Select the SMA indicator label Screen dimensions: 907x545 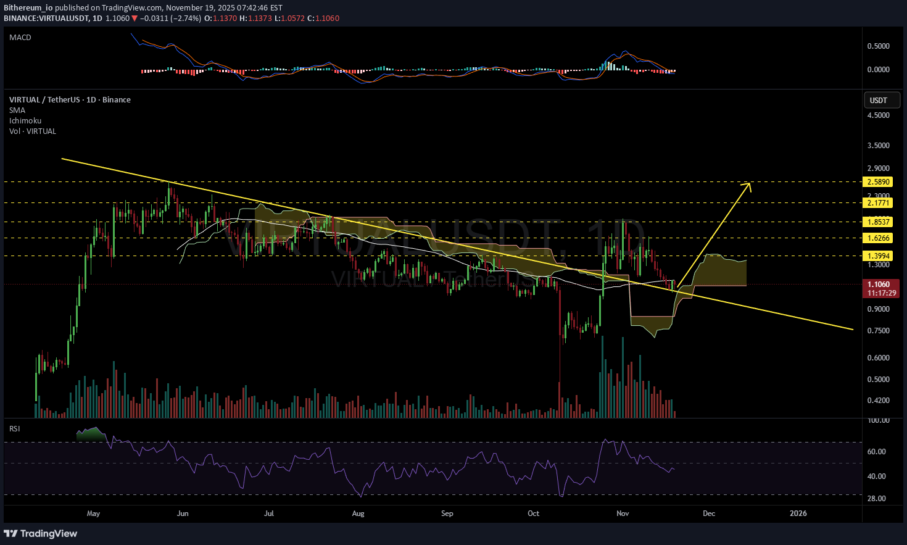(x=17, y=110)
